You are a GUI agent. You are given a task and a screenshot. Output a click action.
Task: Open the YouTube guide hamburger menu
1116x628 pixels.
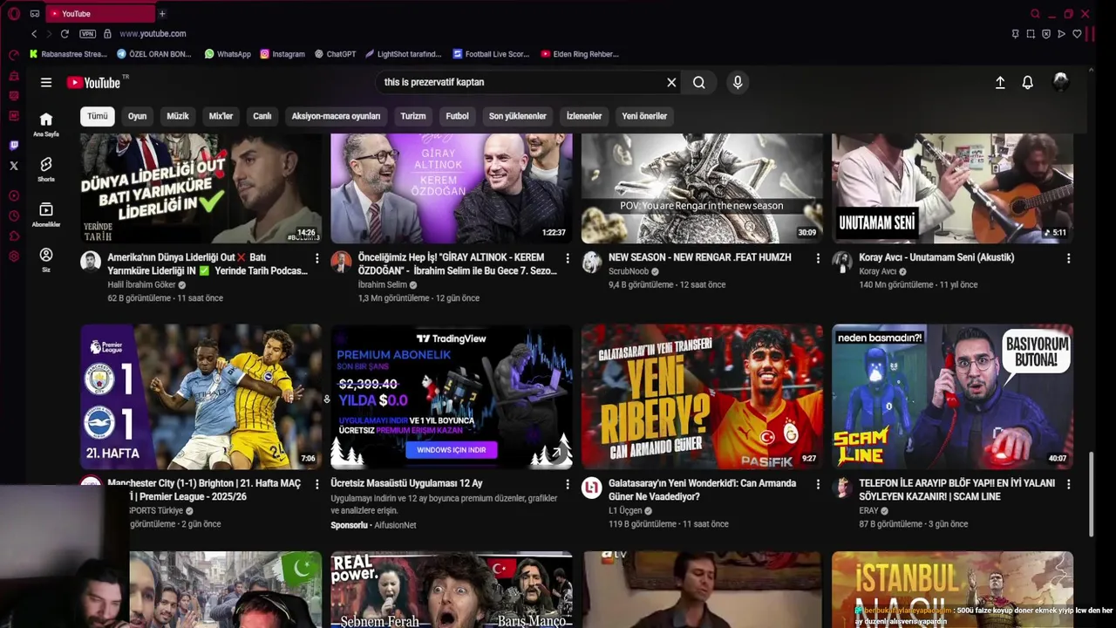[x=46, y=83]
